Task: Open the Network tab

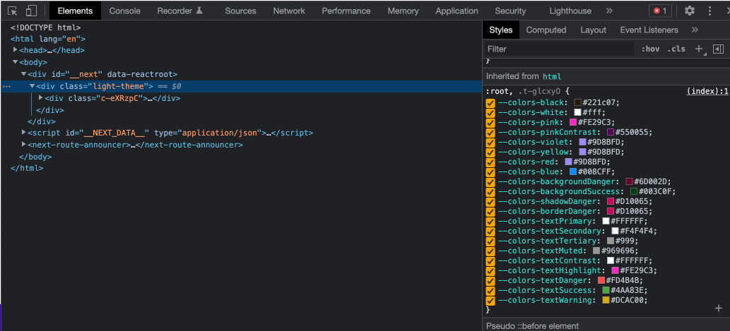Action: pyautogui.click(x=289, y=11)
